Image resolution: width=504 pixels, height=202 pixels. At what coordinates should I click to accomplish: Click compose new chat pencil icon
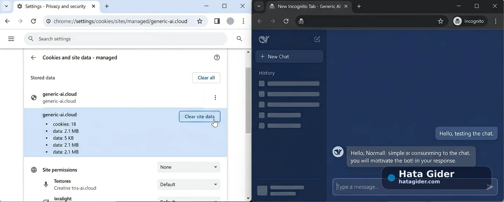317,39
